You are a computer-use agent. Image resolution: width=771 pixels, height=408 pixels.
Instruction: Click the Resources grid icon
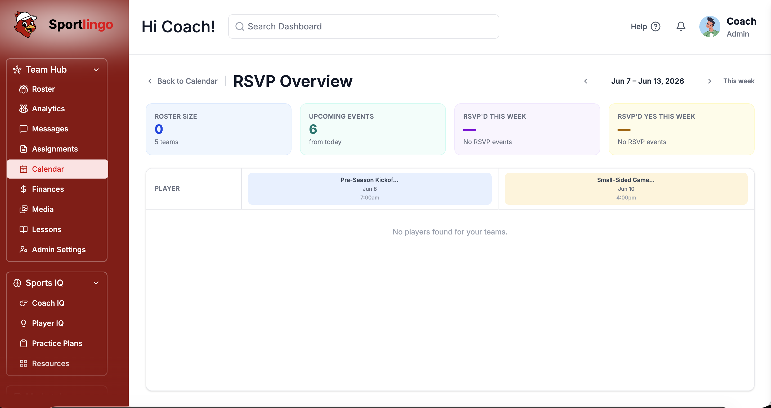click(23, 363)
